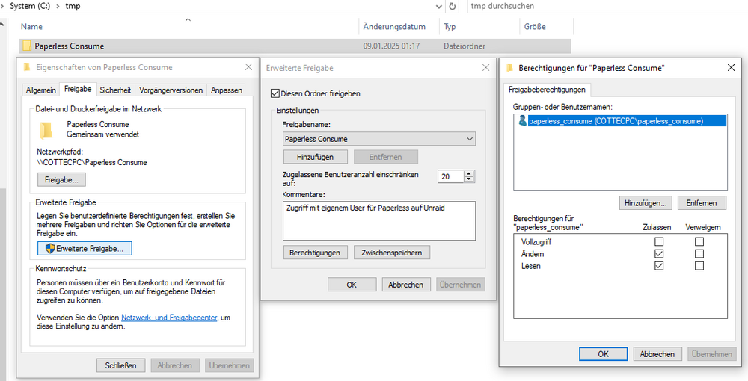Image resolution: width=748 pixels, height=381 pixels.
Task: Check Ändern Verweigern checkbox
Action: click(x=699, y=254)
